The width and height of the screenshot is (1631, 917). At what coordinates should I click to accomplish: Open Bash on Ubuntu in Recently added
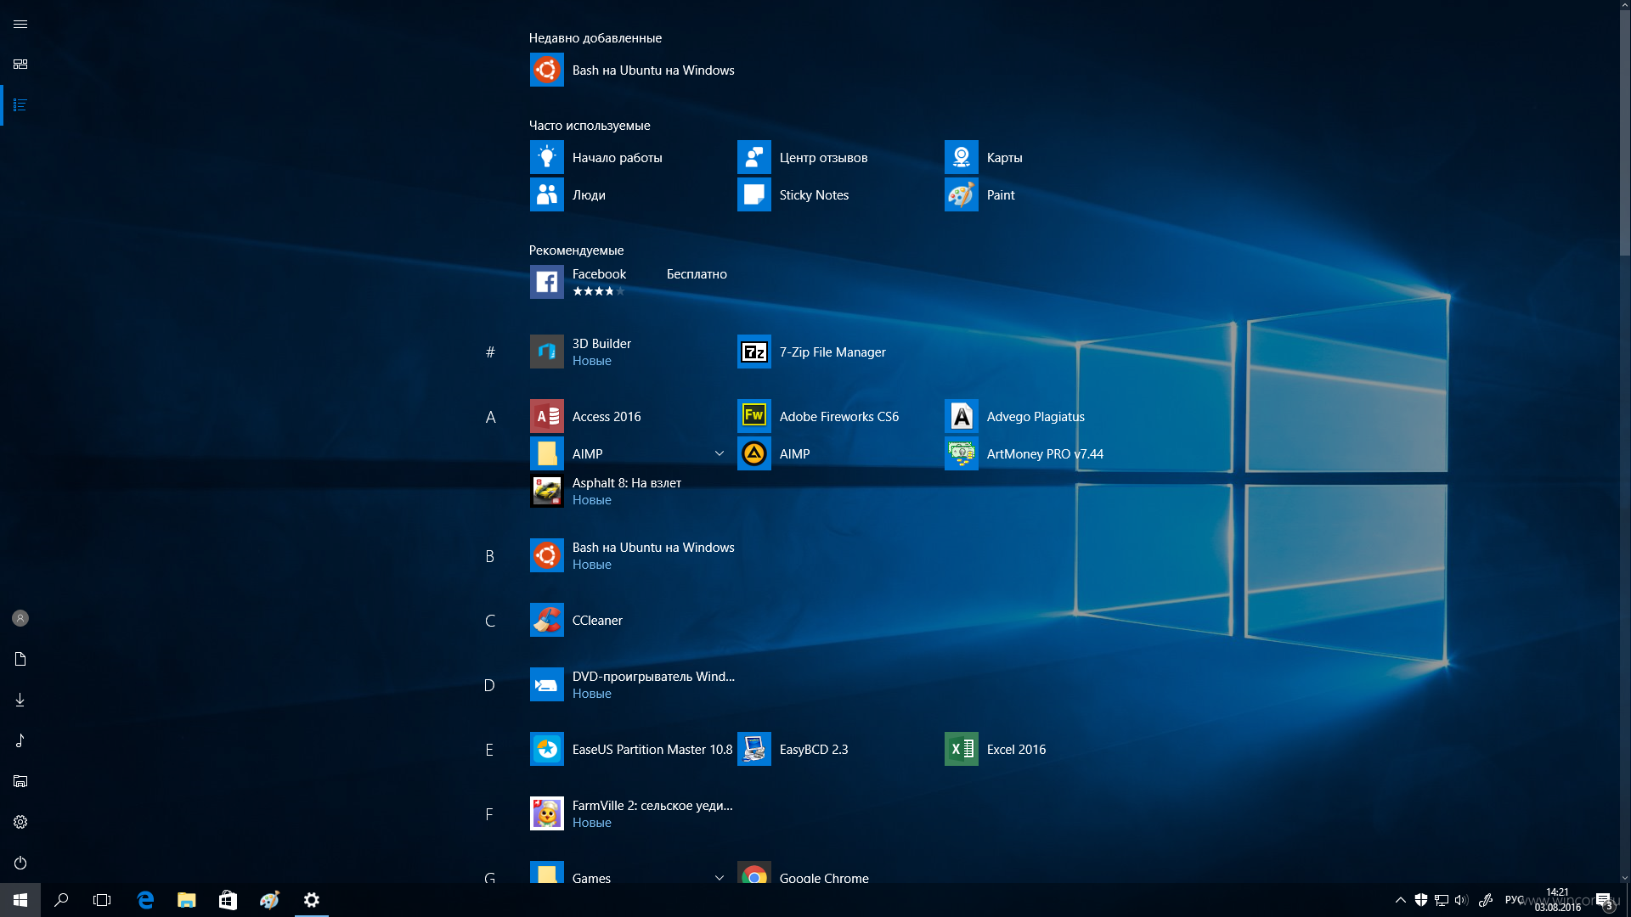click(632, 70)
